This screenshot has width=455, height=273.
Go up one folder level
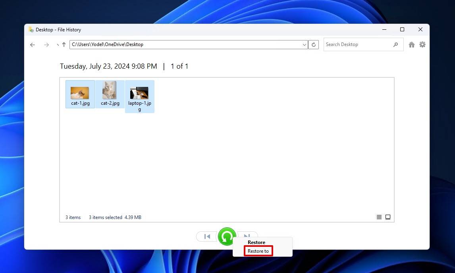click(x=64, y=45)
